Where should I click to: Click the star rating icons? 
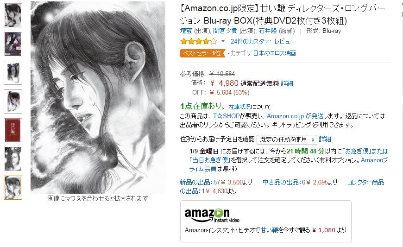point(199,41)
